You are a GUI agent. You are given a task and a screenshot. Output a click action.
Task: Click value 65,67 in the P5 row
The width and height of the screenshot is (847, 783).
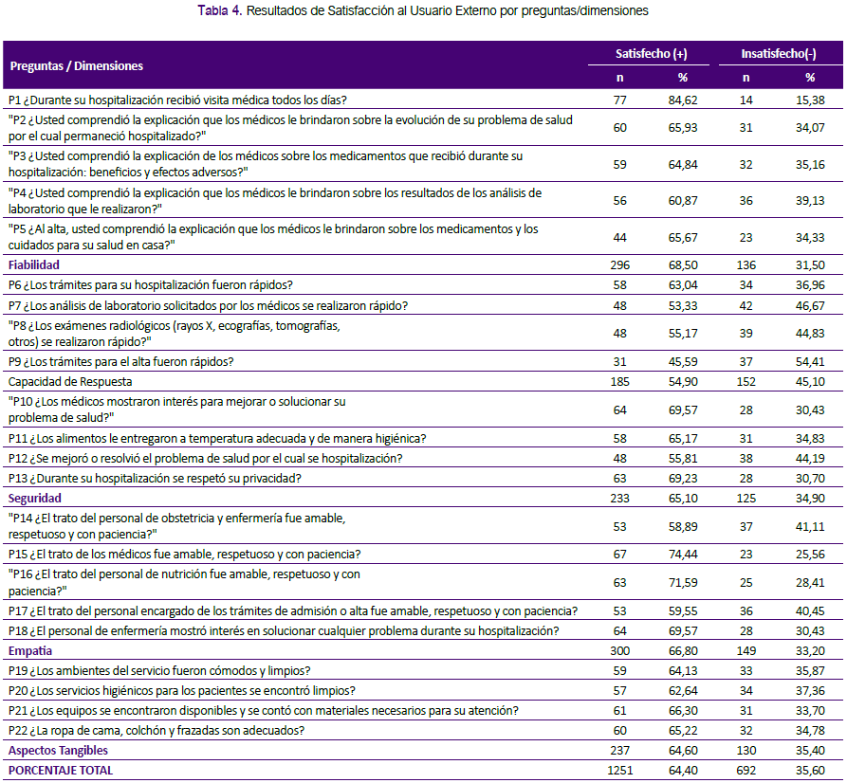tap(683, 237)
